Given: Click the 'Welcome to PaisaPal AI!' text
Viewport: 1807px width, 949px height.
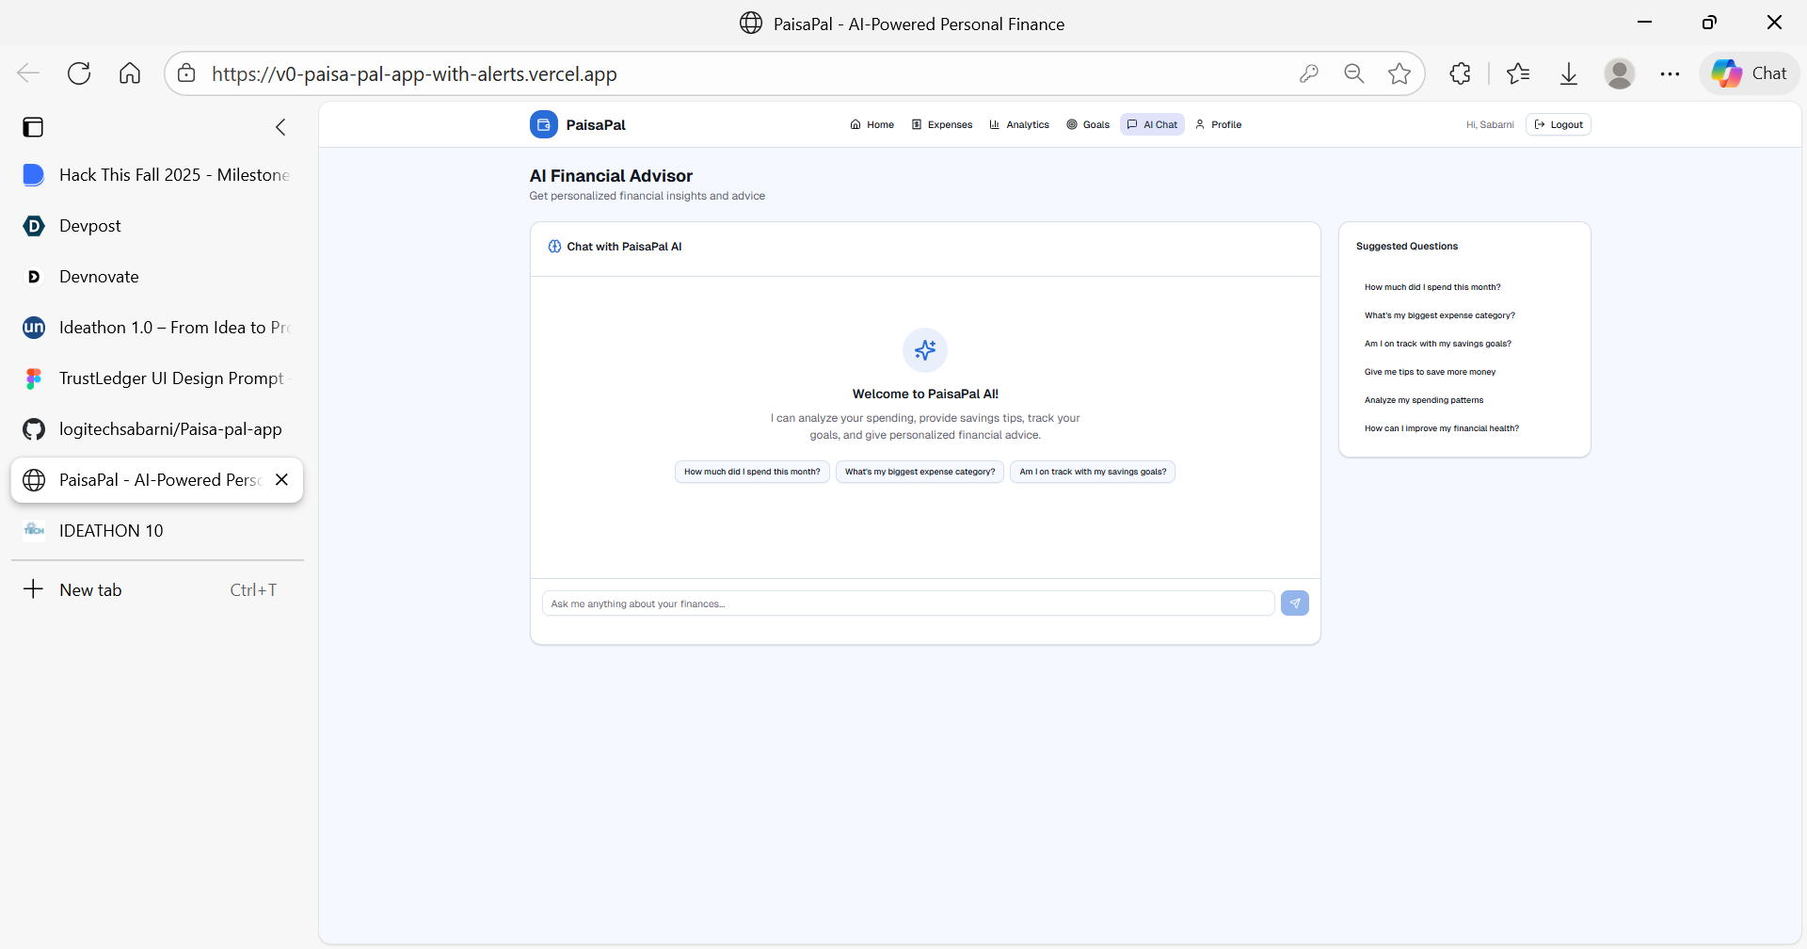Looking at the screenshot, I should pyautogui.click(x=925, y=394).
